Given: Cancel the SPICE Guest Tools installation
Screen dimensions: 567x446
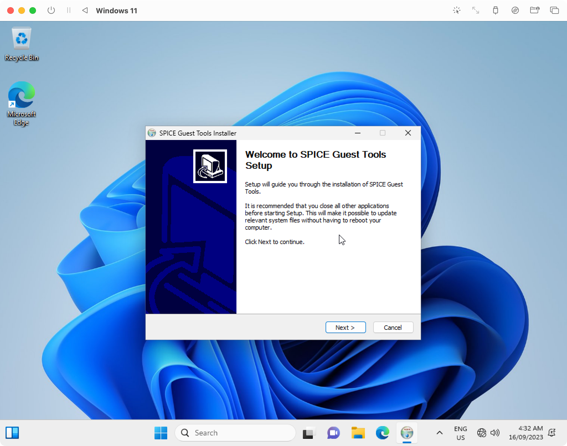Looking at the screenshot, I should point(393,327).
